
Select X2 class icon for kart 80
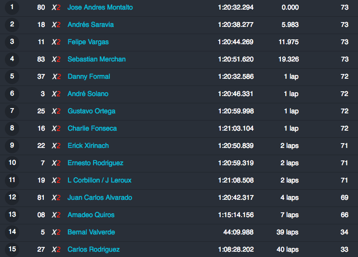tap(56, 8)
